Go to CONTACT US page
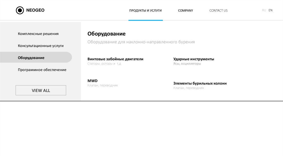 pyautogui.click(x=218, y=11)
